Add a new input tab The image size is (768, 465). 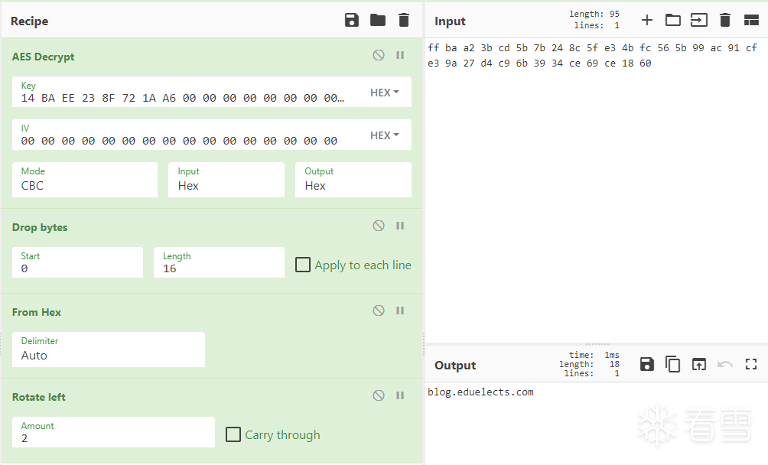[x=647, y=21]
